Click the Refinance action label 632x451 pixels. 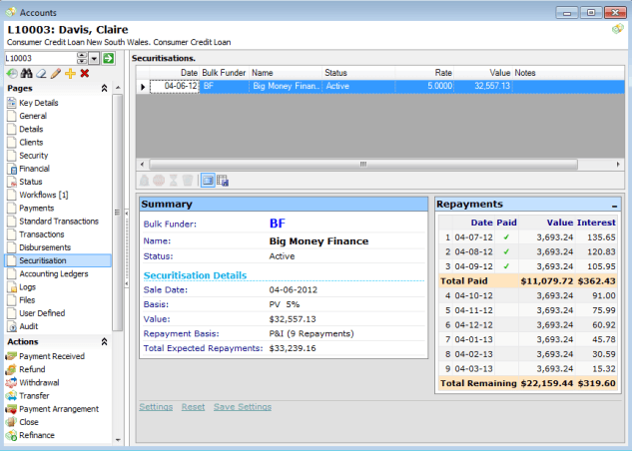click(x=37, y=435)
